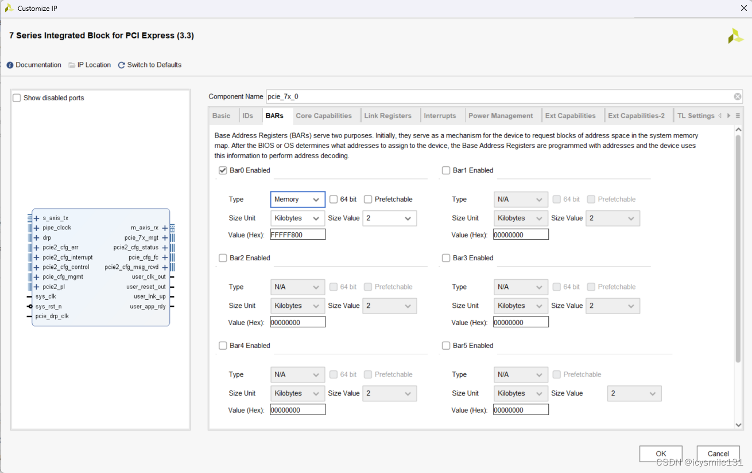Click the Customize IP title bar icon

[9, 8]
